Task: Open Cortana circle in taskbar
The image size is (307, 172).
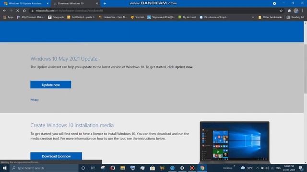Action: click(83, 168)
